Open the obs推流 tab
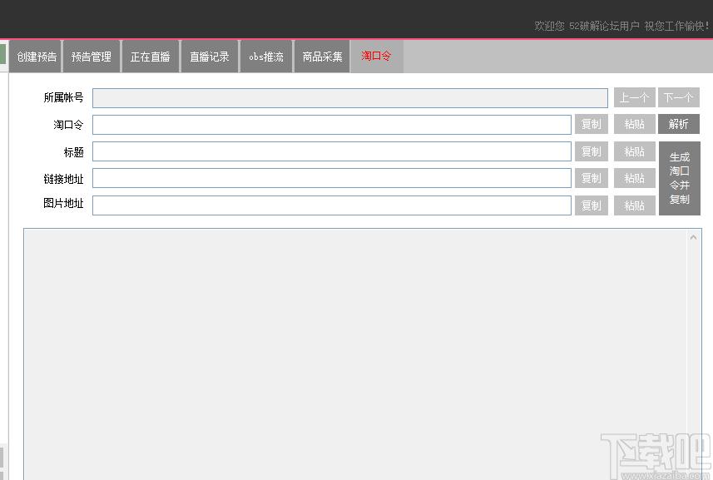 [266, 57]
